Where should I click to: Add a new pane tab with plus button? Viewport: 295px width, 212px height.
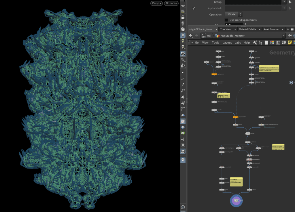point(288,29)
